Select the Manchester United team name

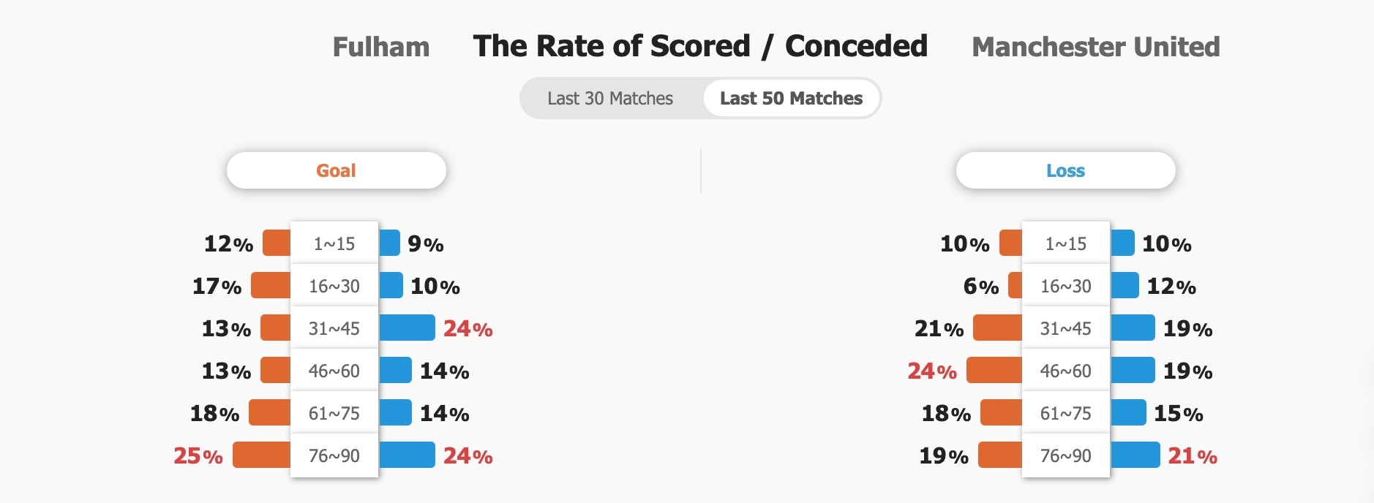click(1095, 48)
